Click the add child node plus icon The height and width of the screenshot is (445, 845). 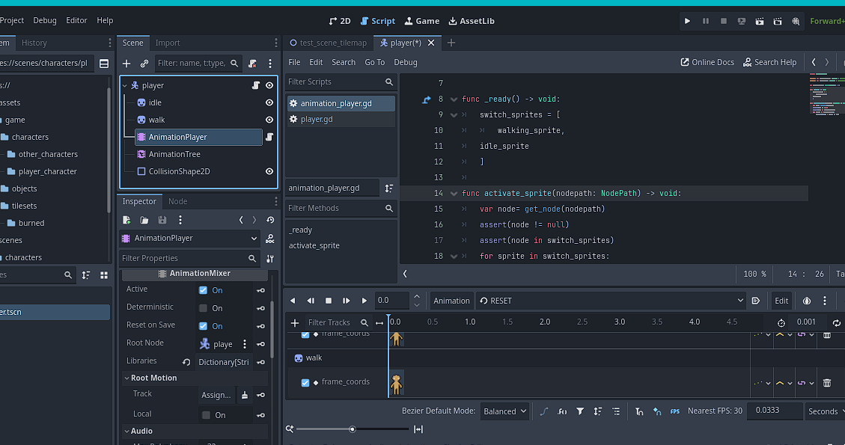pos(126,64)
